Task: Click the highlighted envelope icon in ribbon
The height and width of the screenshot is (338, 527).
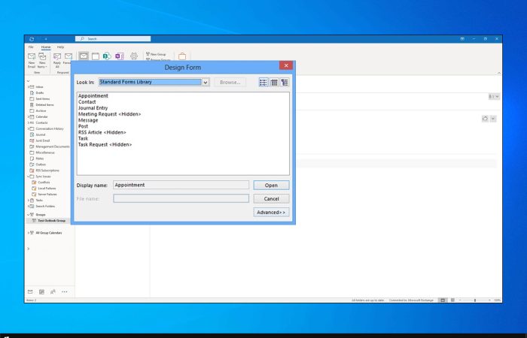Action: 84,56
